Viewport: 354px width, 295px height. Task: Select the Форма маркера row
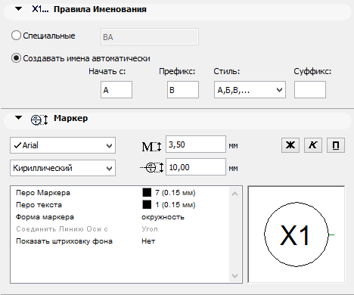(x=120, y=217)
